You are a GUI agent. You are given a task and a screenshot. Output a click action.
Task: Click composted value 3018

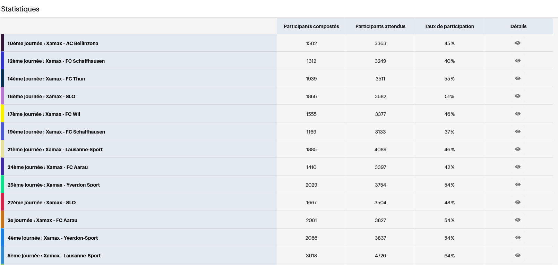(x=311, y=256)
